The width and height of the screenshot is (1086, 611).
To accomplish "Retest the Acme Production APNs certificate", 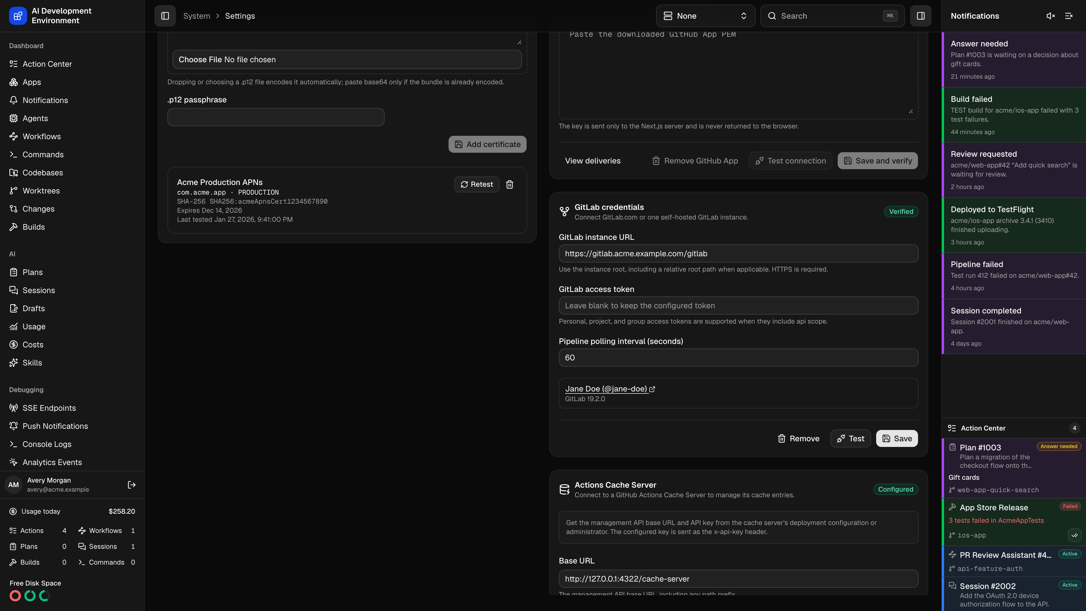I will [x=476, y=184].
